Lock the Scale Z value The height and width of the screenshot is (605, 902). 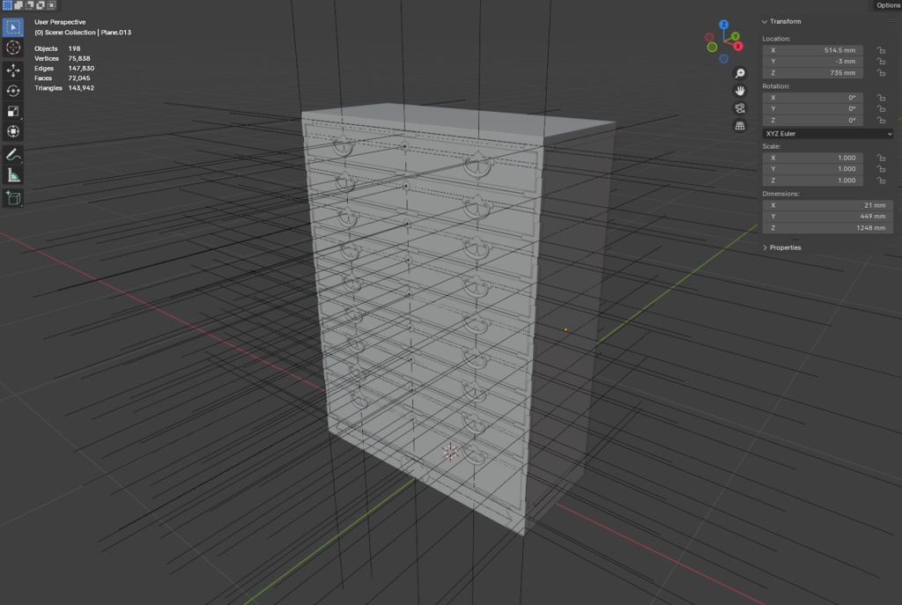point(881,181)
